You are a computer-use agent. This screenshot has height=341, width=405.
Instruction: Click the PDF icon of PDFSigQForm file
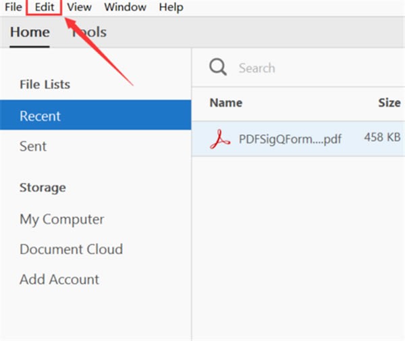(219, 139)
